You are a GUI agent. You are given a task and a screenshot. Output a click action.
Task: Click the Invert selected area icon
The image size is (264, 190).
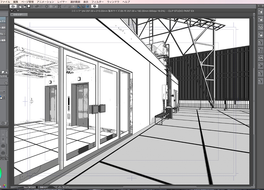click(x=69, y=6)
